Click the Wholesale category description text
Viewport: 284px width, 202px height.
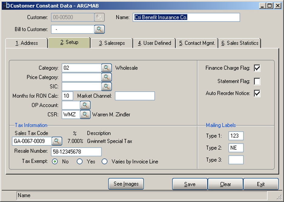127,68
